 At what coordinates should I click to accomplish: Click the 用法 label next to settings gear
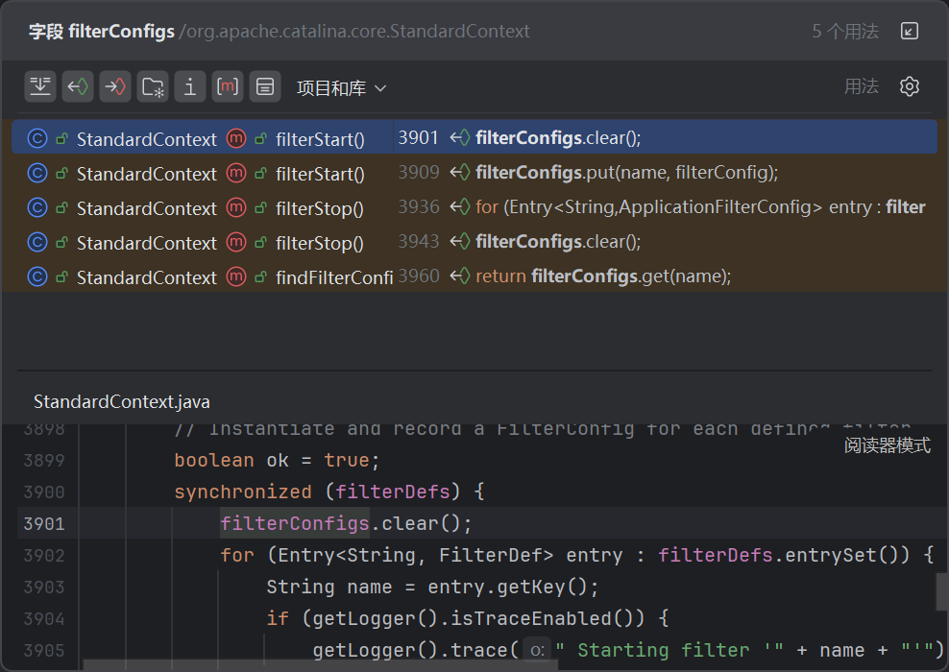tap(861, 86)
